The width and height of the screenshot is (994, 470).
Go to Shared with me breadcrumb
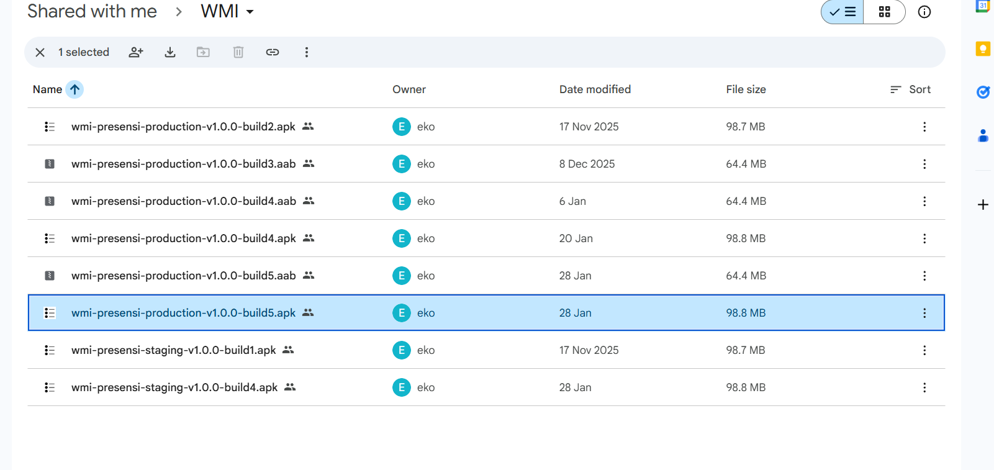[92, 12]
